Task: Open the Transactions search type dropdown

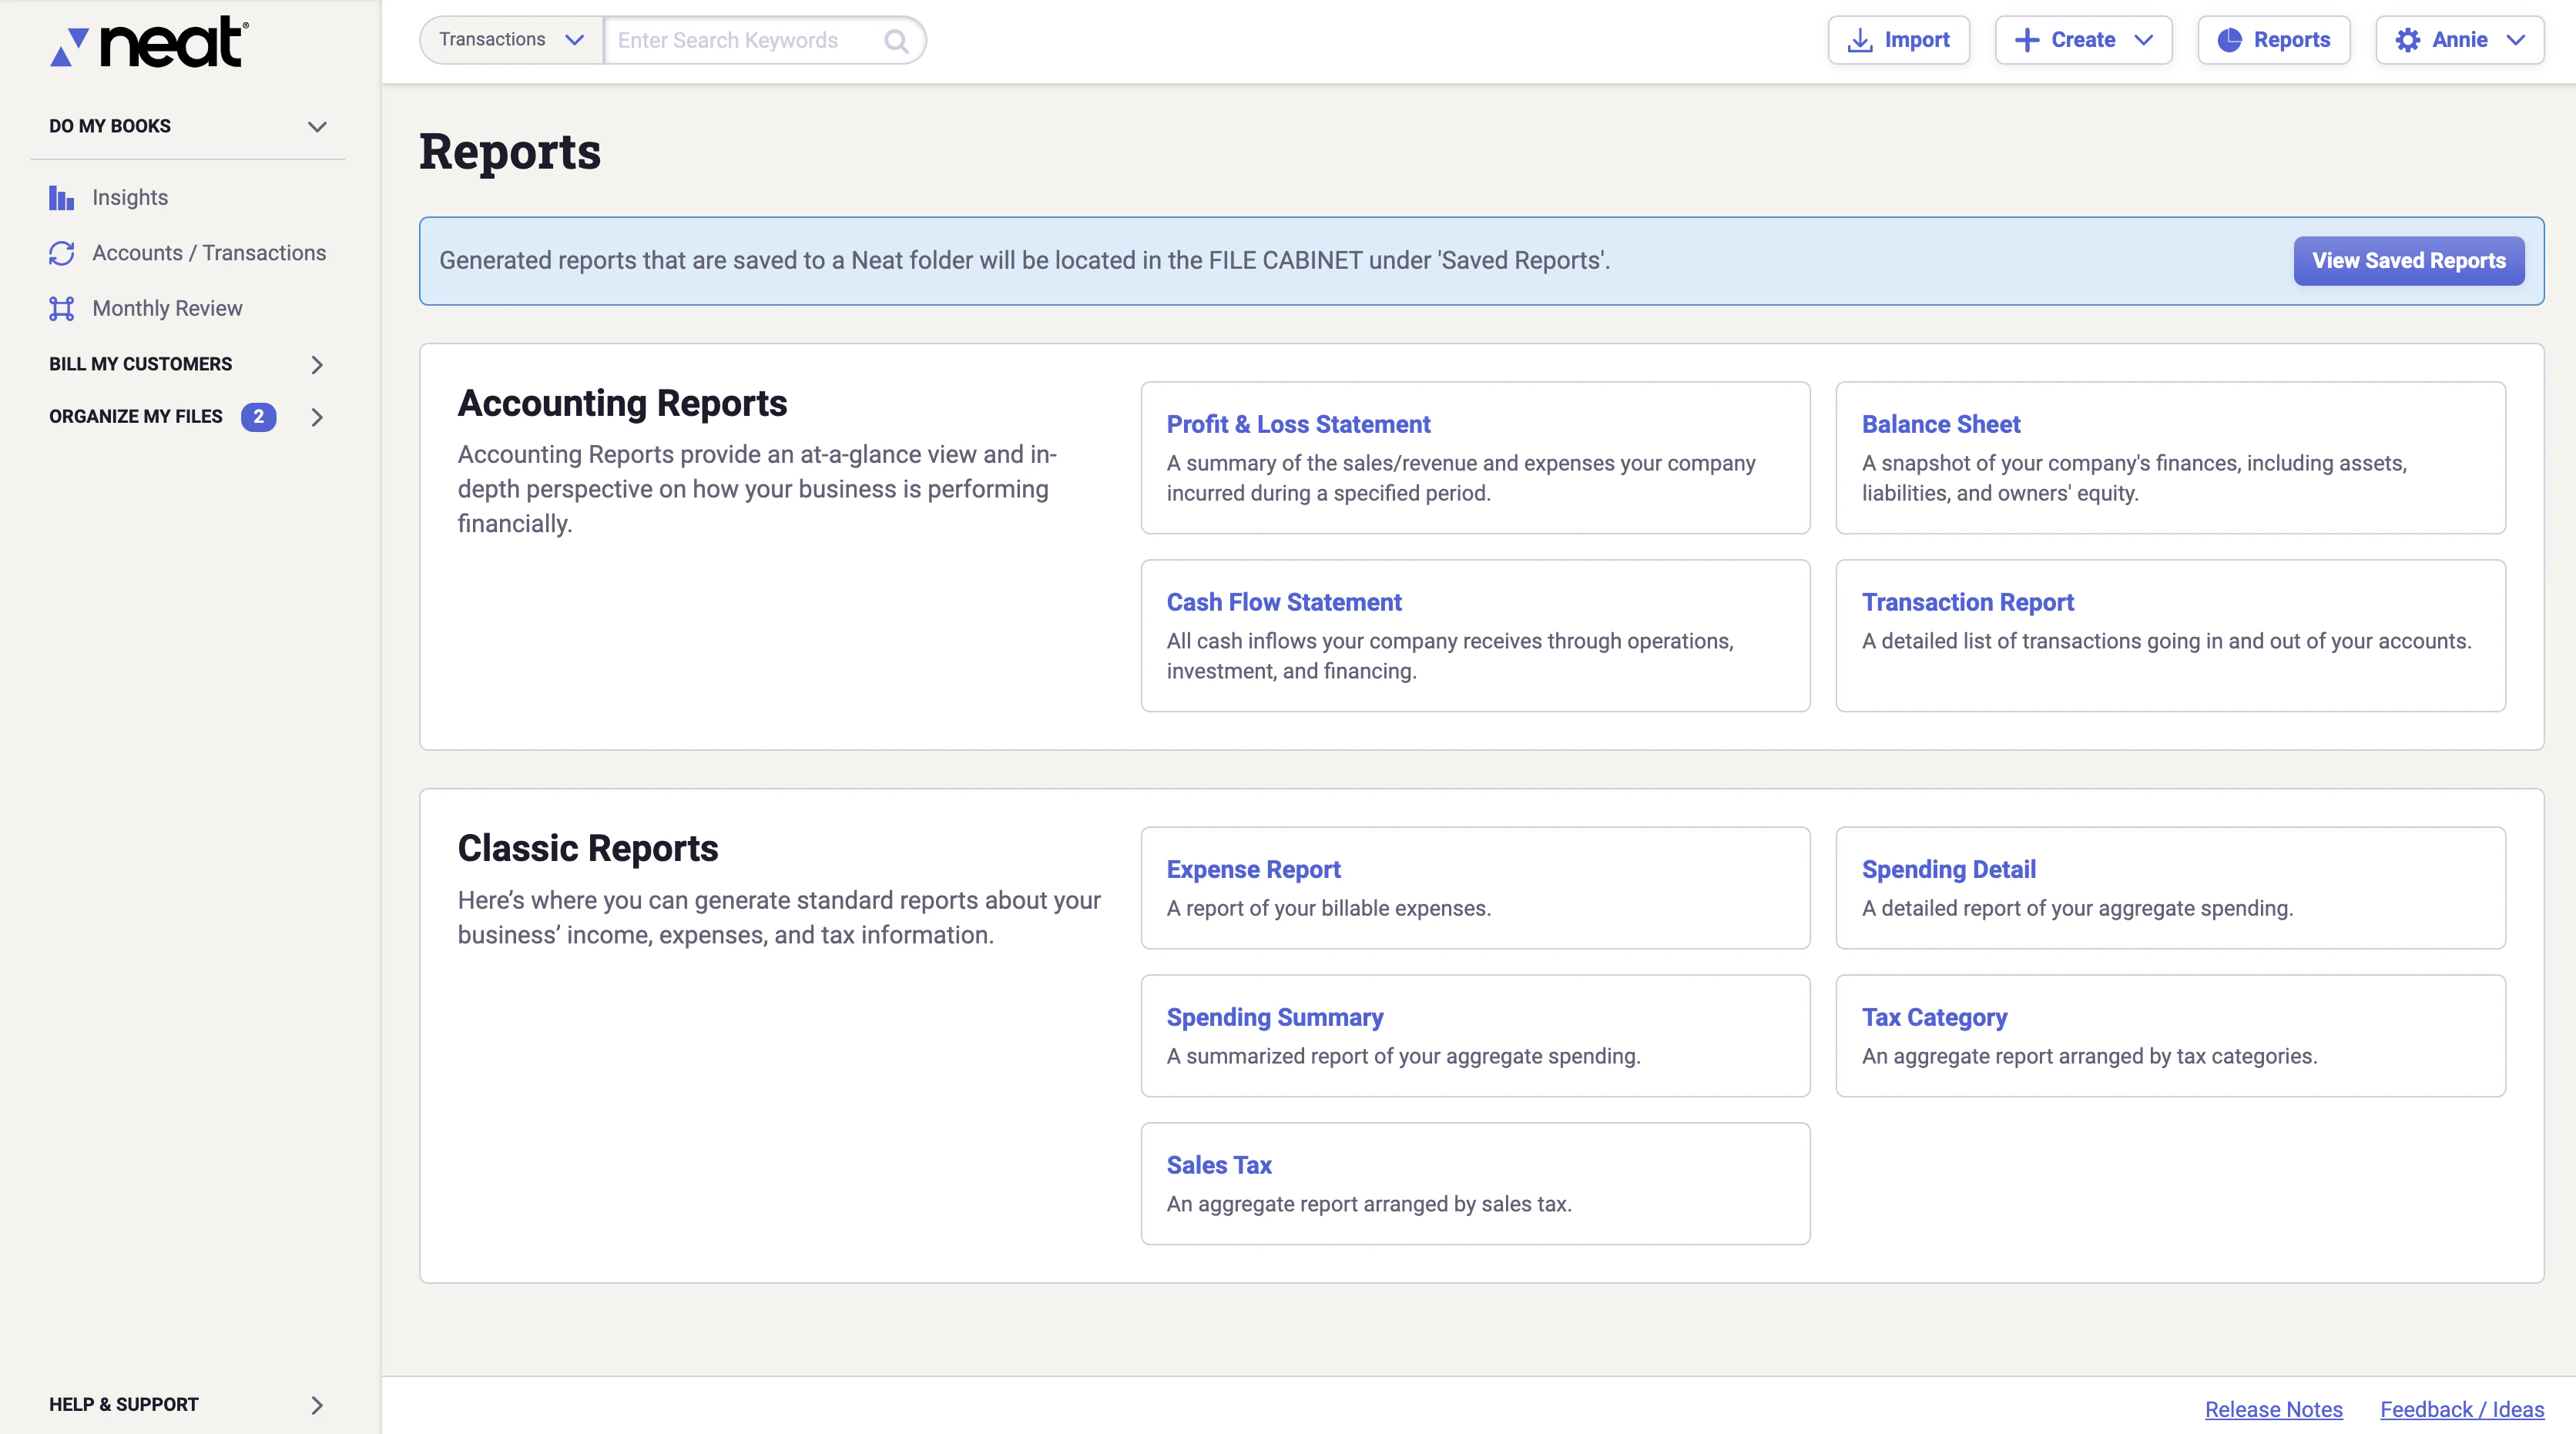Action: coord(511,40)
